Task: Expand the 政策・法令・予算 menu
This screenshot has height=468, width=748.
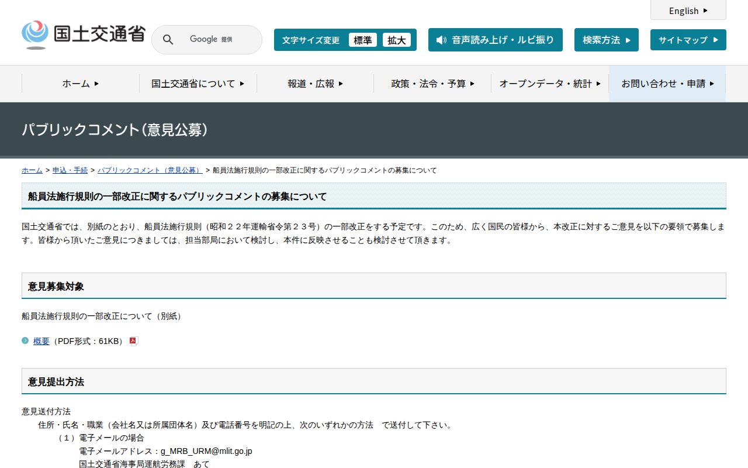Action: pos(432,84)
